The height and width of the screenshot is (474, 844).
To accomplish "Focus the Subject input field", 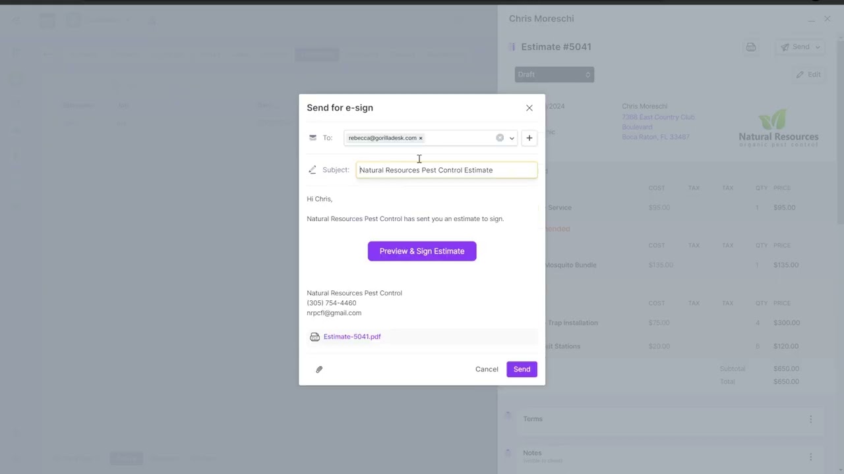I will [x=446, y=170].
